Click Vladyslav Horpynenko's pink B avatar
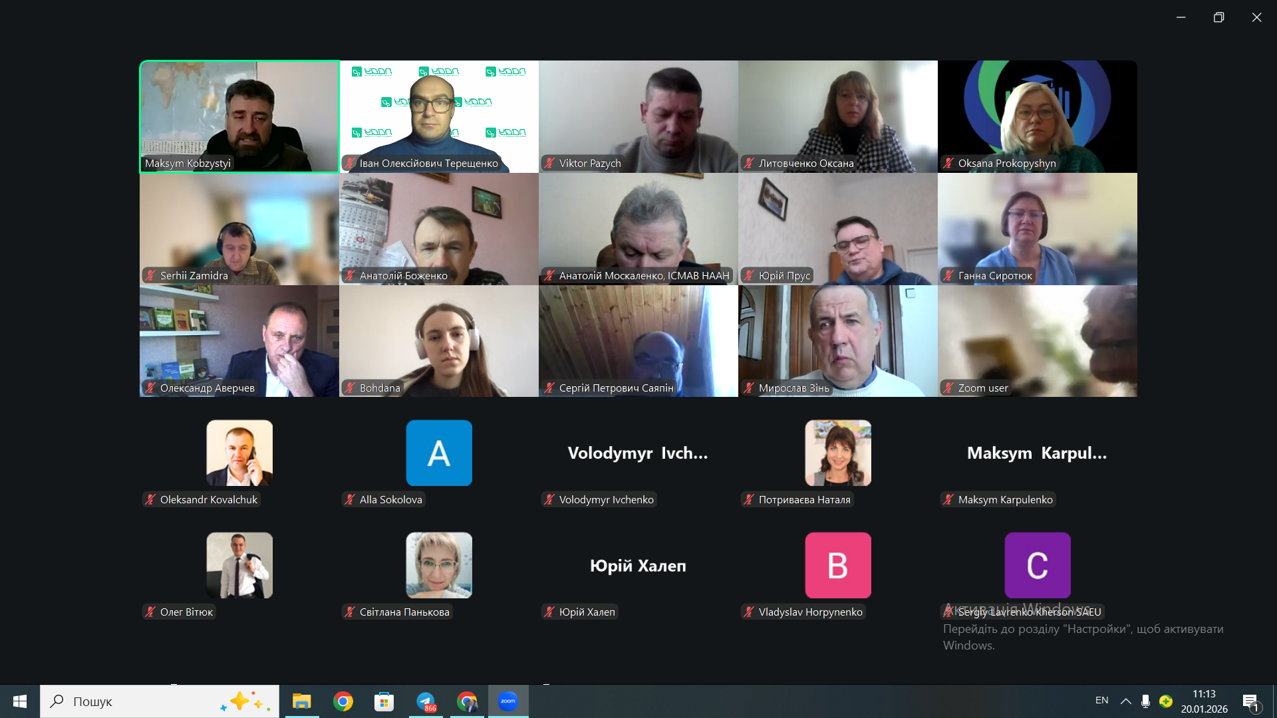The height and width of the screenshot is (718, 1277). (837, 565)
